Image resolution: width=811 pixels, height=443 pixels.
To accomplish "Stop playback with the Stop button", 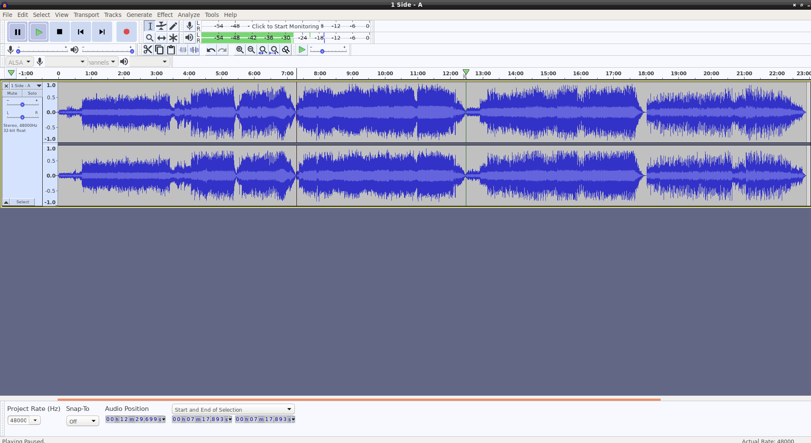I will point(60,32).
